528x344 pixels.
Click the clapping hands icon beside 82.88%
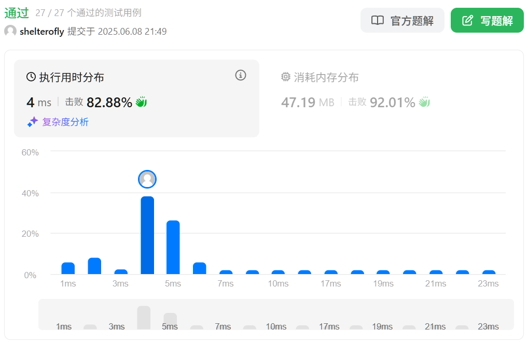click(x=142, y=102)
